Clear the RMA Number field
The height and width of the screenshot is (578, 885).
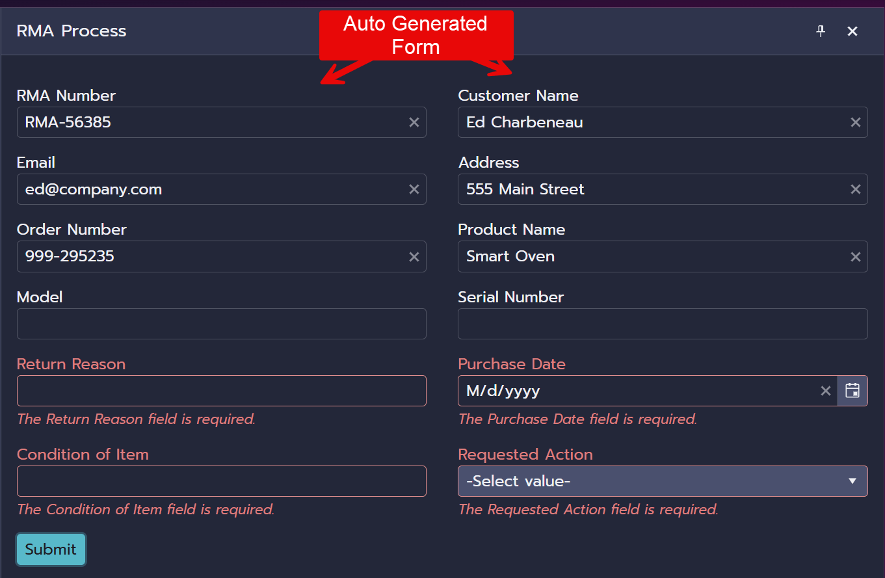[414, 122]
